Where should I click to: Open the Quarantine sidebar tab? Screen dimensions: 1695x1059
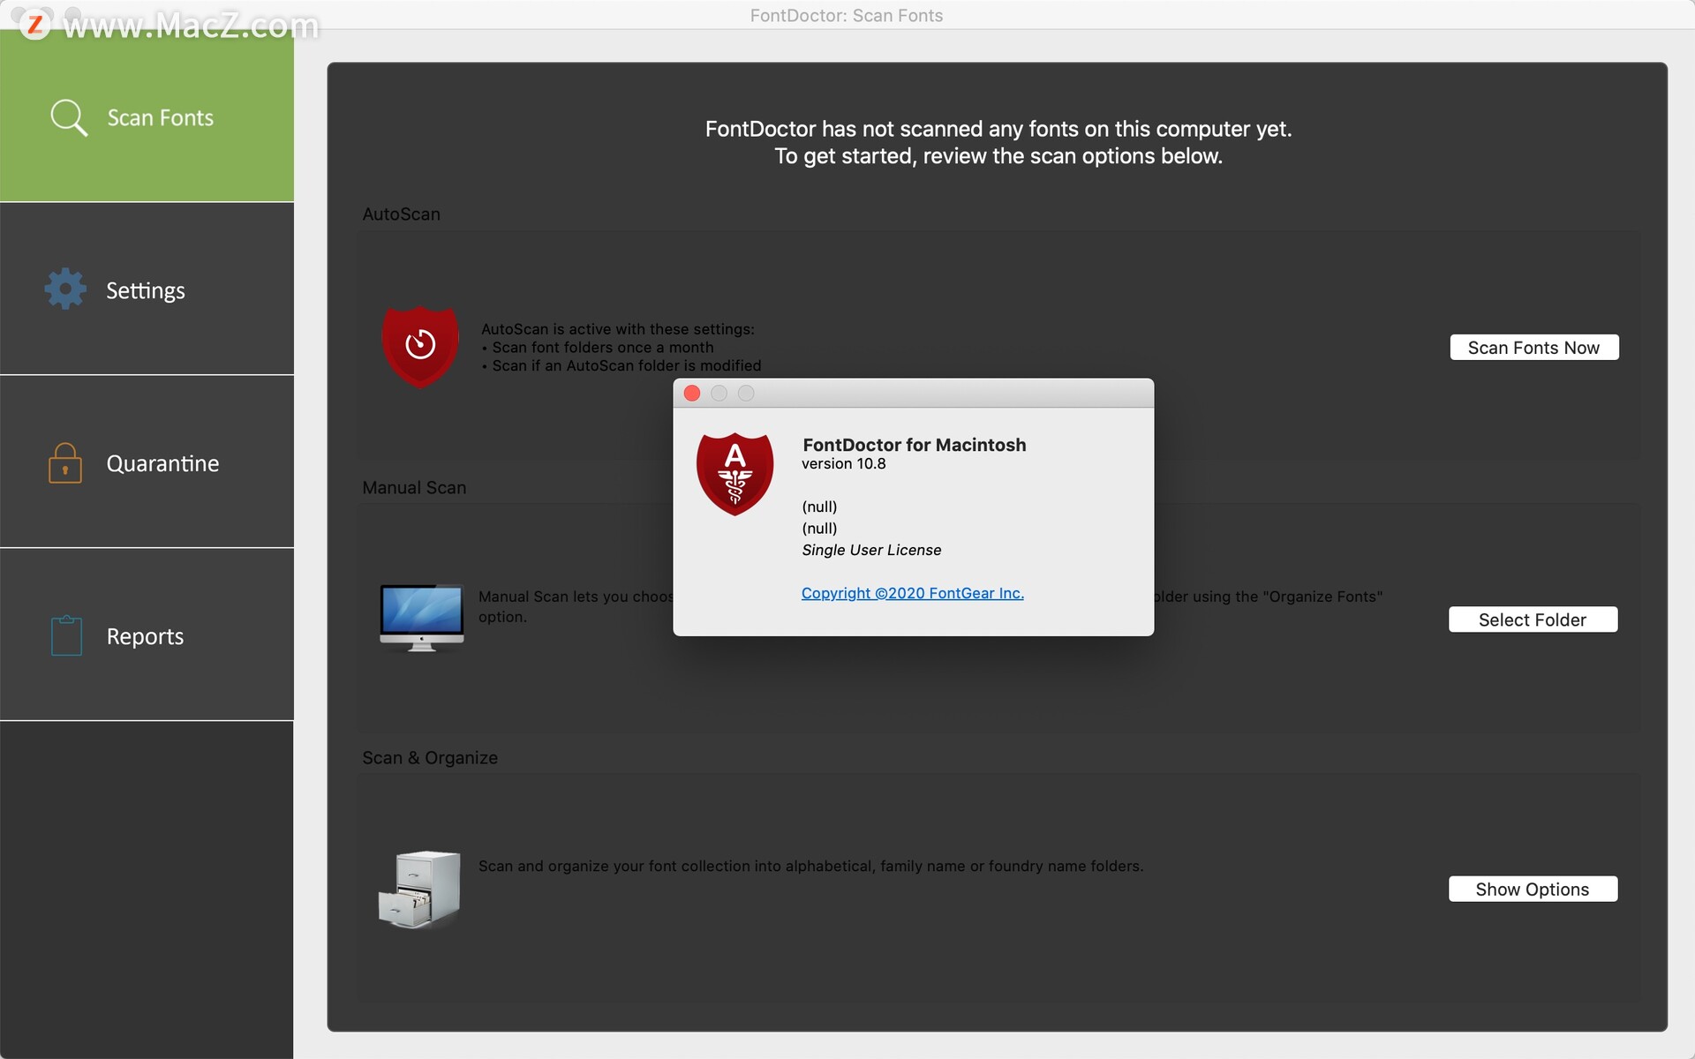point(147,462)
